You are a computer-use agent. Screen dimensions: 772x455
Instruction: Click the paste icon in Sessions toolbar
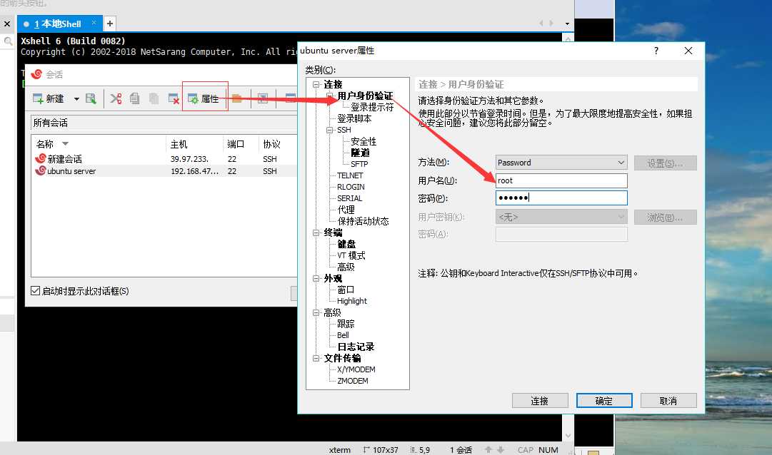tap(154, 99)
